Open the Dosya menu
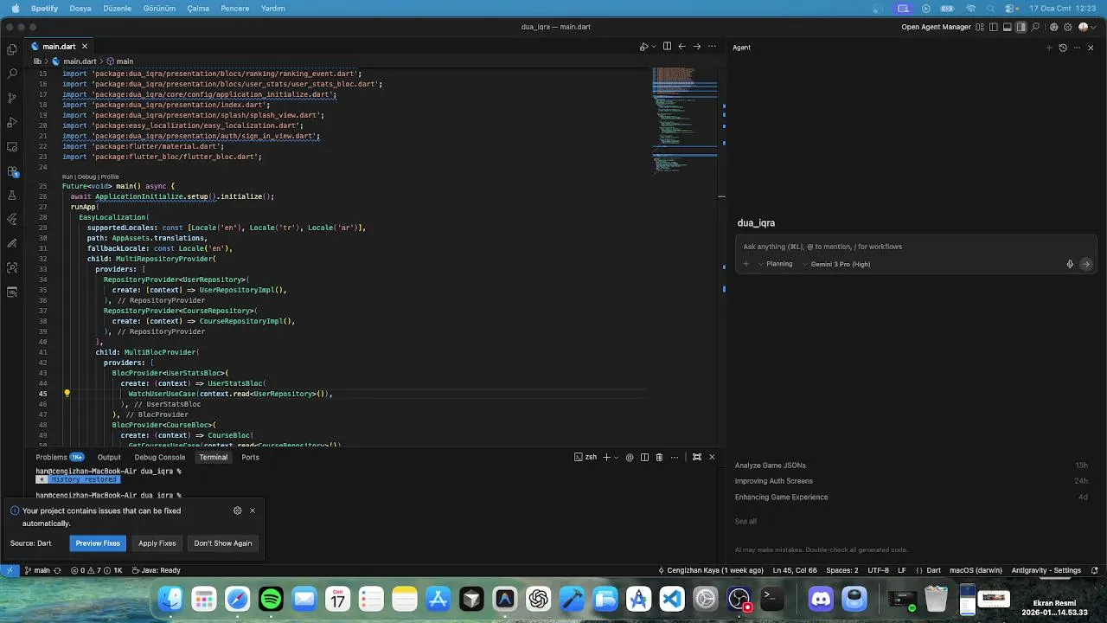Screen dimensions: 1107x623 (80, 8)
